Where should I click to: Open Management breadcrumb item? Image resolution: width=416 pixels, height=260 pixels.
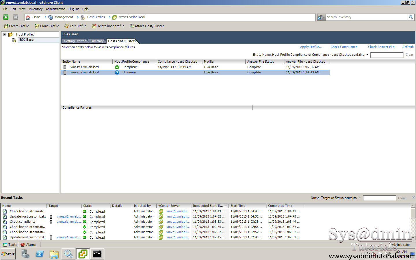(x=64, y=17)
